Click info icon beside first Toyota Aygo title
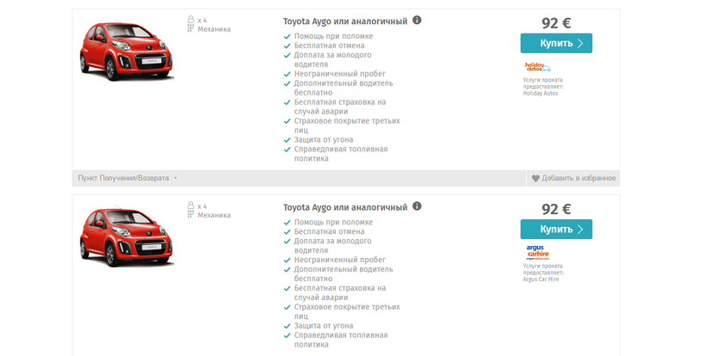The width and height of the screenshot is (706, 356). click(x=417, y=20)
